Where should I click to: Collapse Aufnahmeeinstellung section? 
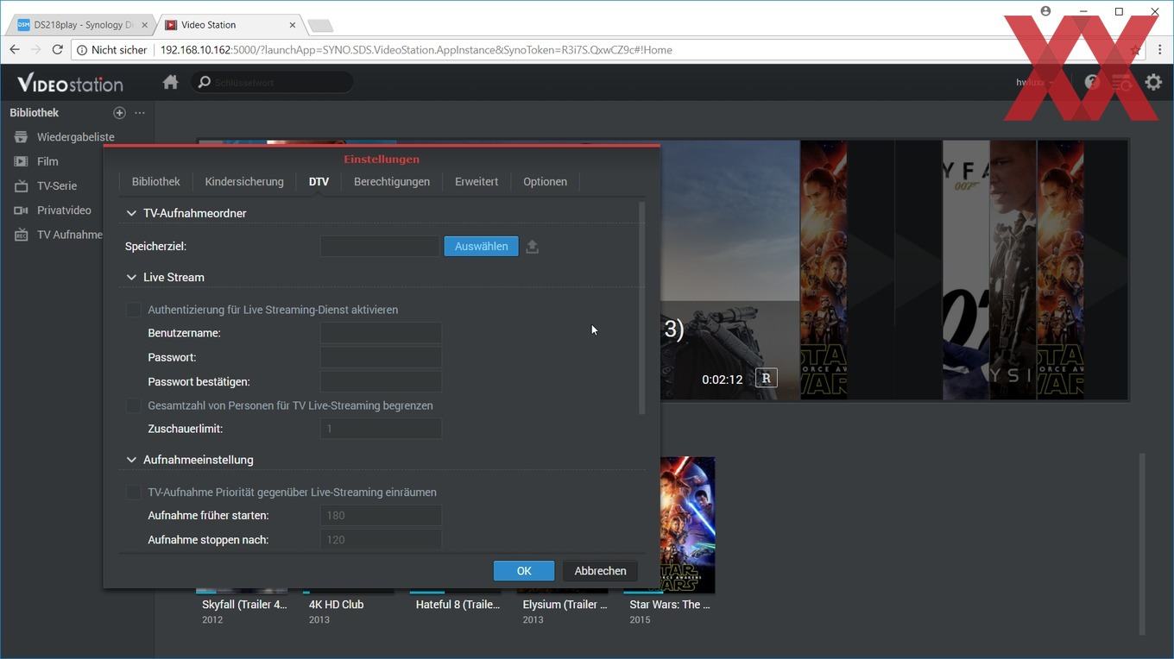131,460
